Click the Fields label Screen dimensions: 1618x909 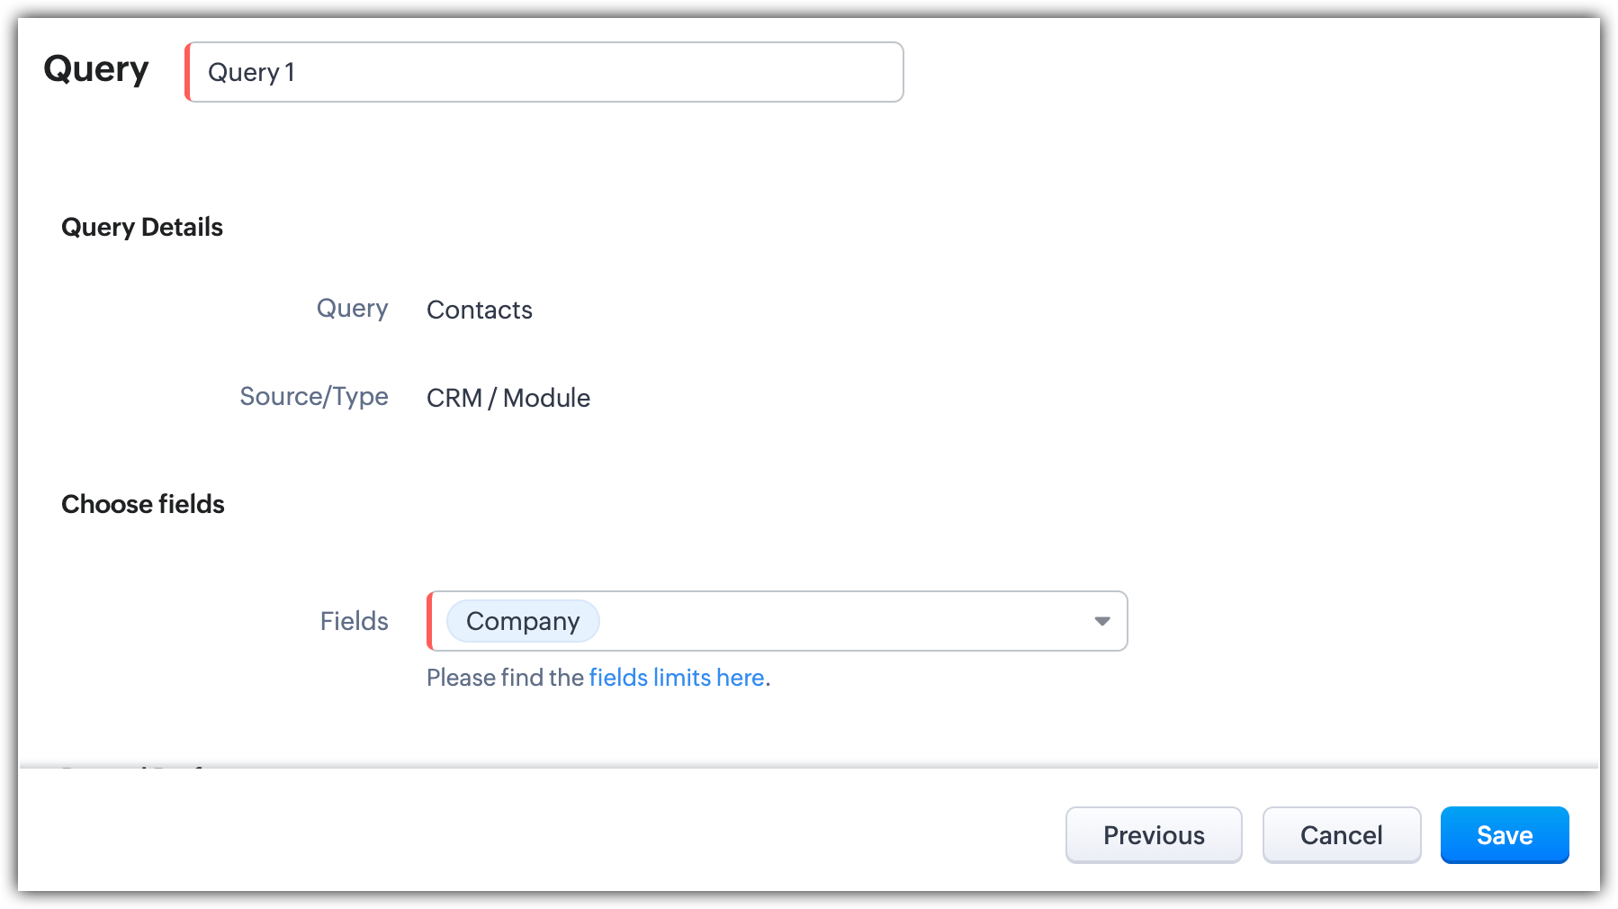click(x=354, y=621)
